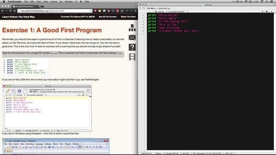
Task: Open the site map icon in page sidebar
Action: tap(132, 28)
